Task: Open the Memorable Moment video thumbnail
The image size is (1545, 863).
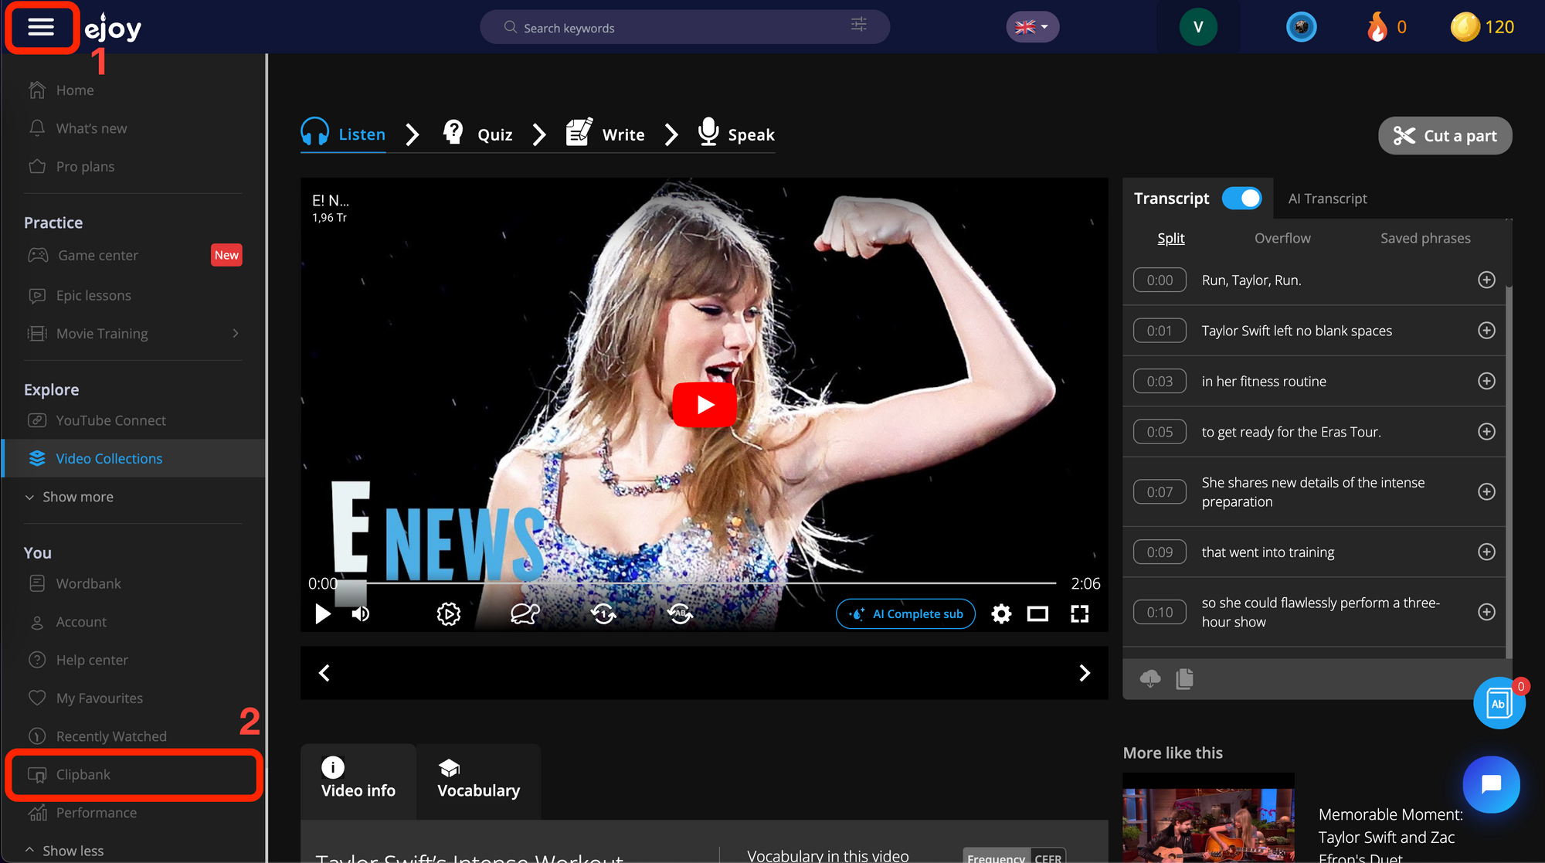Action: [x=1208, y=819]
